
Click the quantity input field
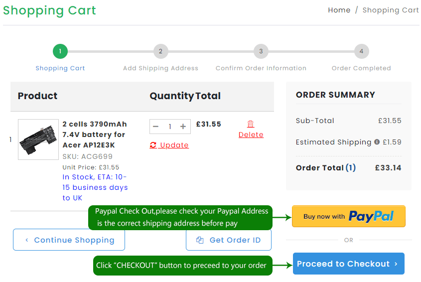[x=169, y=127]
